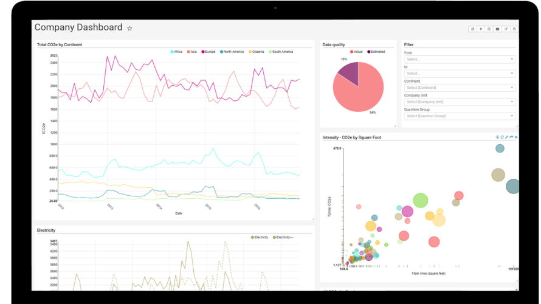The height and width of the screenshot is (304, 541).
Task: Toggle the Africa series in legend
Action: coord(176,52)
